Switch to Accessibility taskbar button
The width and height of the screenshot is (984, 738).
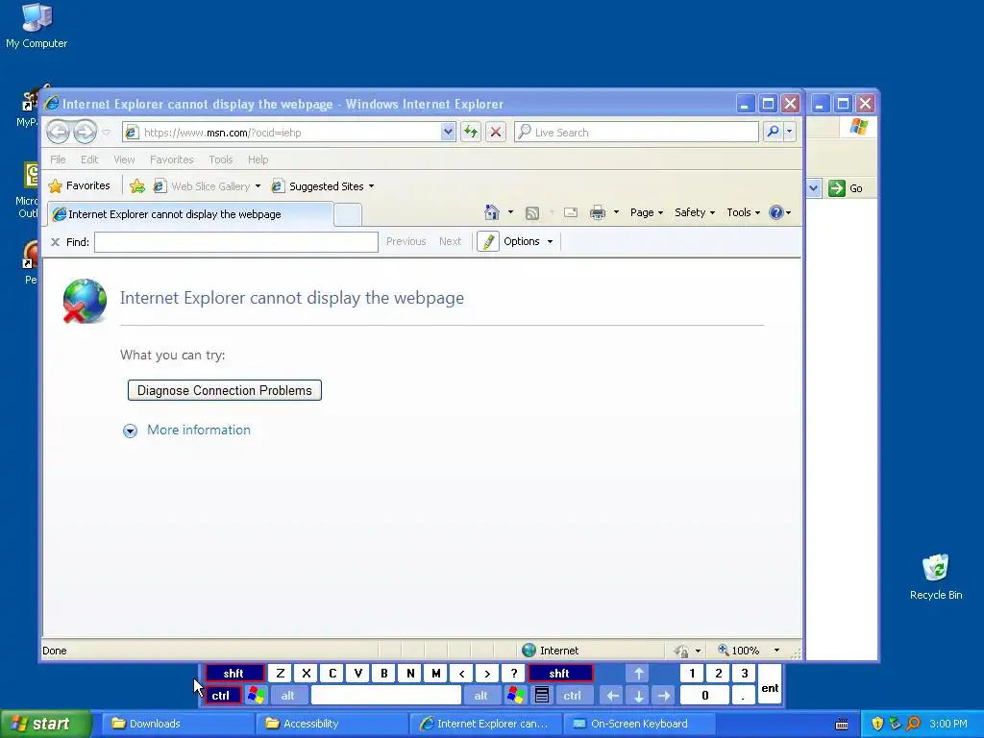332,724
